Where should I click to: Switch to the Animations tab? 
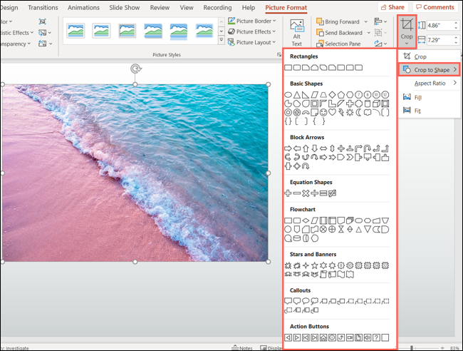[83, 7]
